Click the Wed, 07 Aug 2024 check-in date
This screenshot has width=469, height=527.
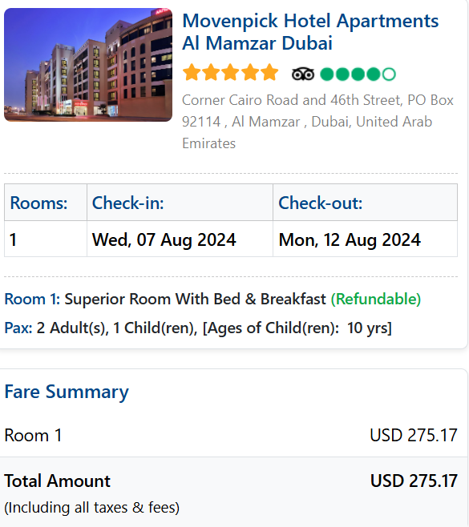(x=164, y=239)
